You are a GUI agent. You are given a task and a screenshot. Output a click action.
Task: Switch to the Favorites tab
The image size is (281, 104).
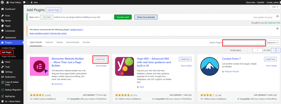86,42
